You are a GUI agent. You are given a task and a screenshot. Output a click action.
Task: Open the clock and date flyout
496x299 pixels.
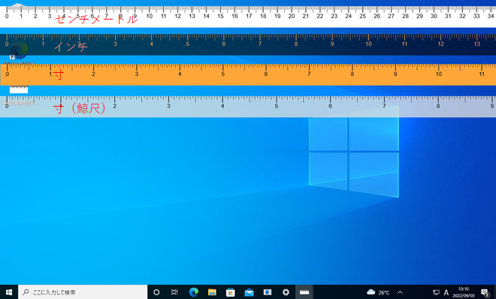coord(464,292)
